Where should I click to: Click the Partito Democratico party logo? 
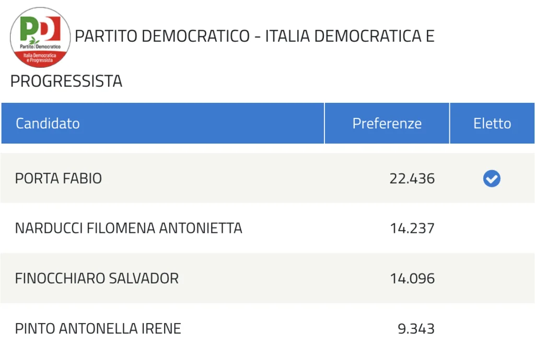point(40,37)
